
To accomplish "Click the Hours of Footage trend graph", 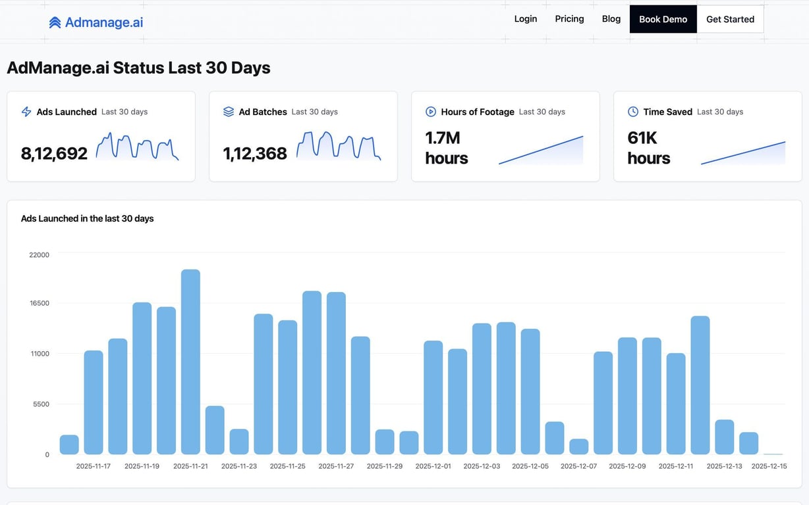I will [x=541, y=150].
